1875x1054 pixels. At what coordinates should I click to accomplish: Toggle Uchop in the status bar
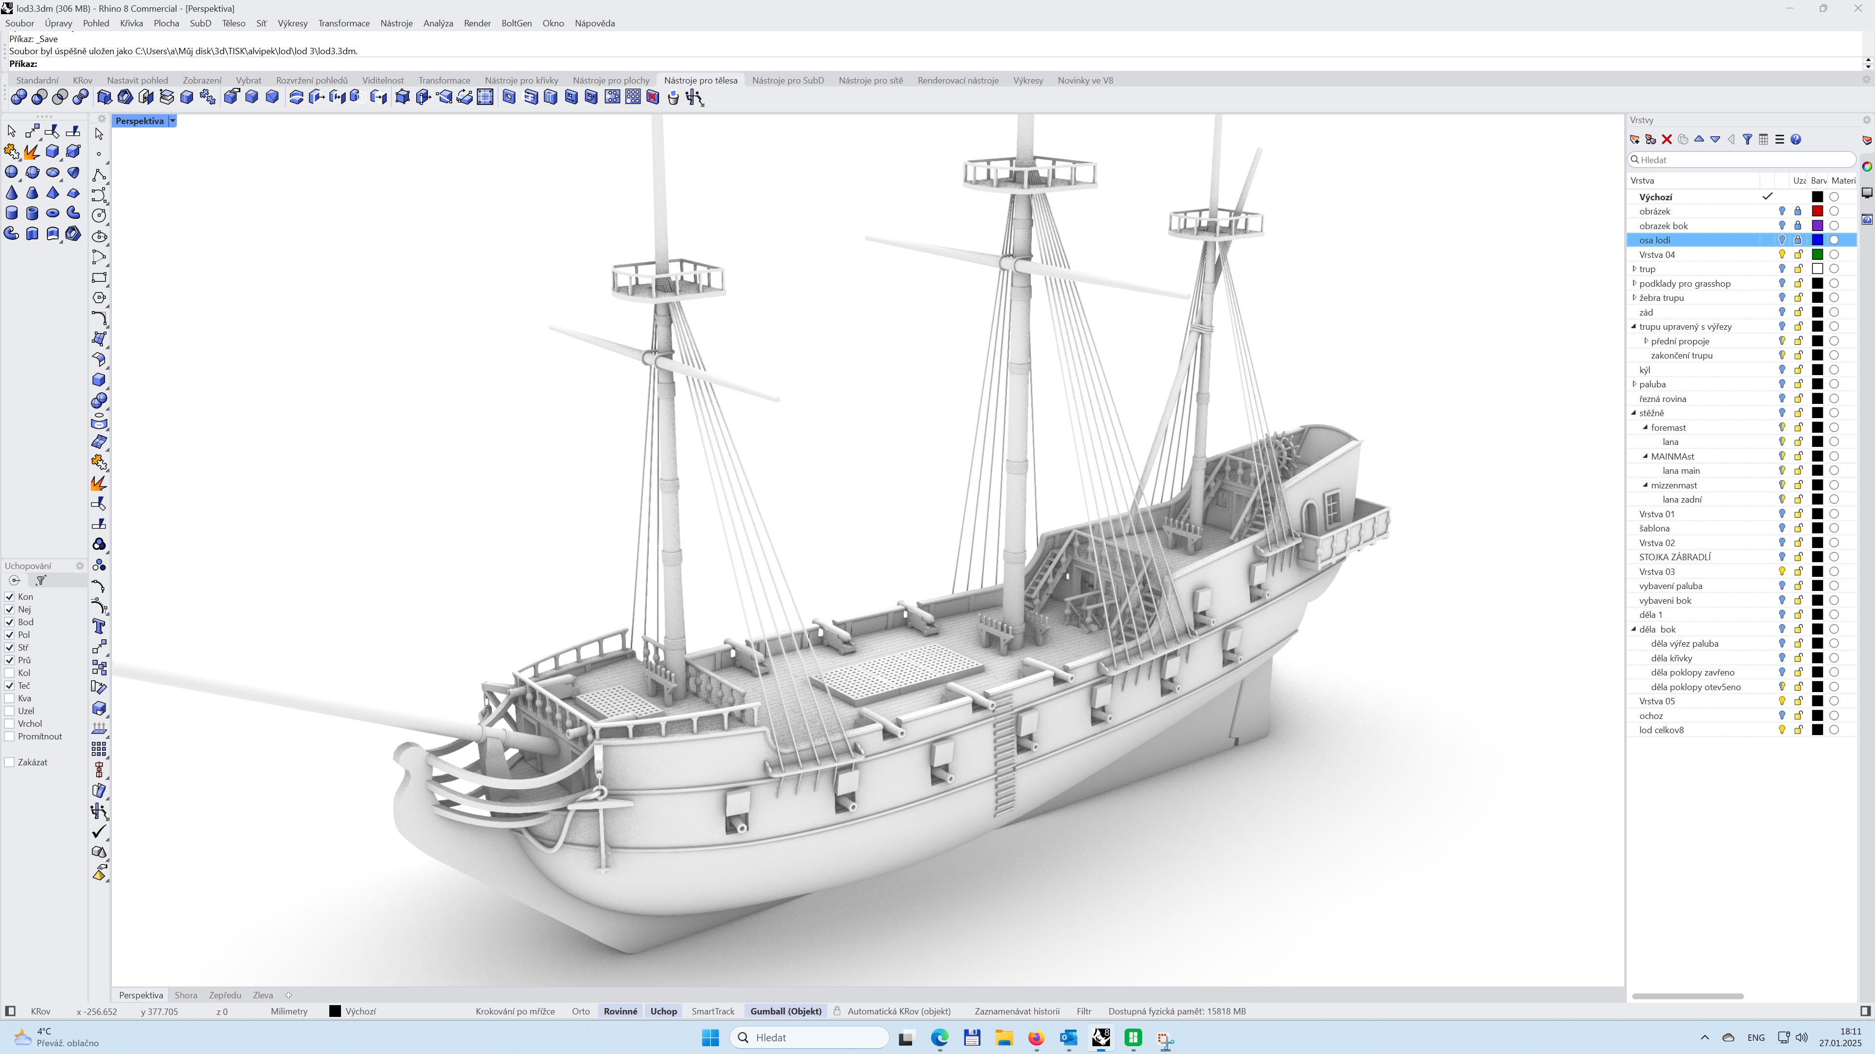663,1011
